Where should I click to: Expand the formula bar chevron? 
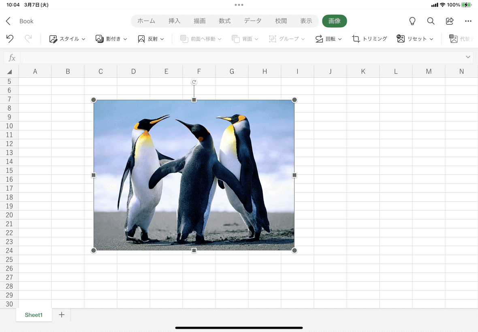(468, 57)
